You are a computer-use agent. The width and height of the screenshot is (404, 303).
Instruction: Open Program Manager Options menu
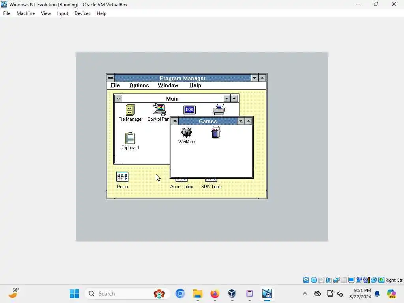click(x=139, y=85)
